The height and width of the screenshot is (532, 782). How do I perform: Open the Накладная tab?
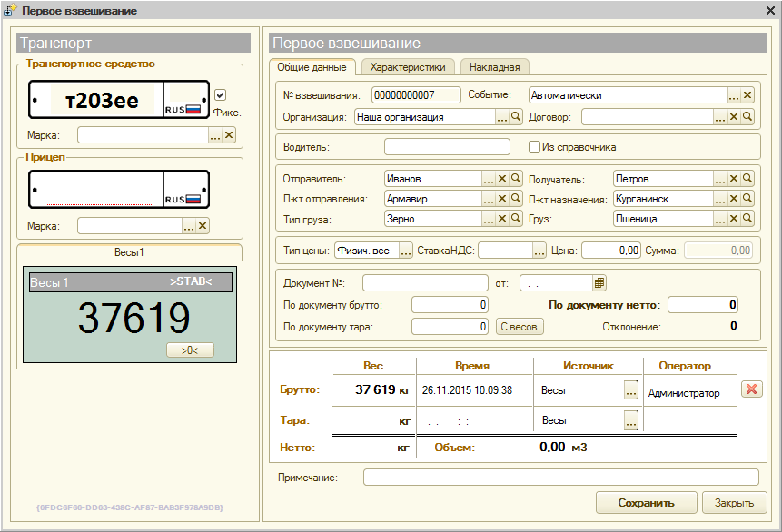[x=494, y=67]
